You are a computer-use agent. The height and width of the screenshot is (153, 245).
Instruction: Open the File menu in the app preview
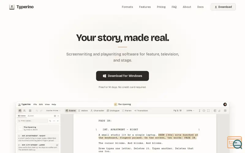35,104
